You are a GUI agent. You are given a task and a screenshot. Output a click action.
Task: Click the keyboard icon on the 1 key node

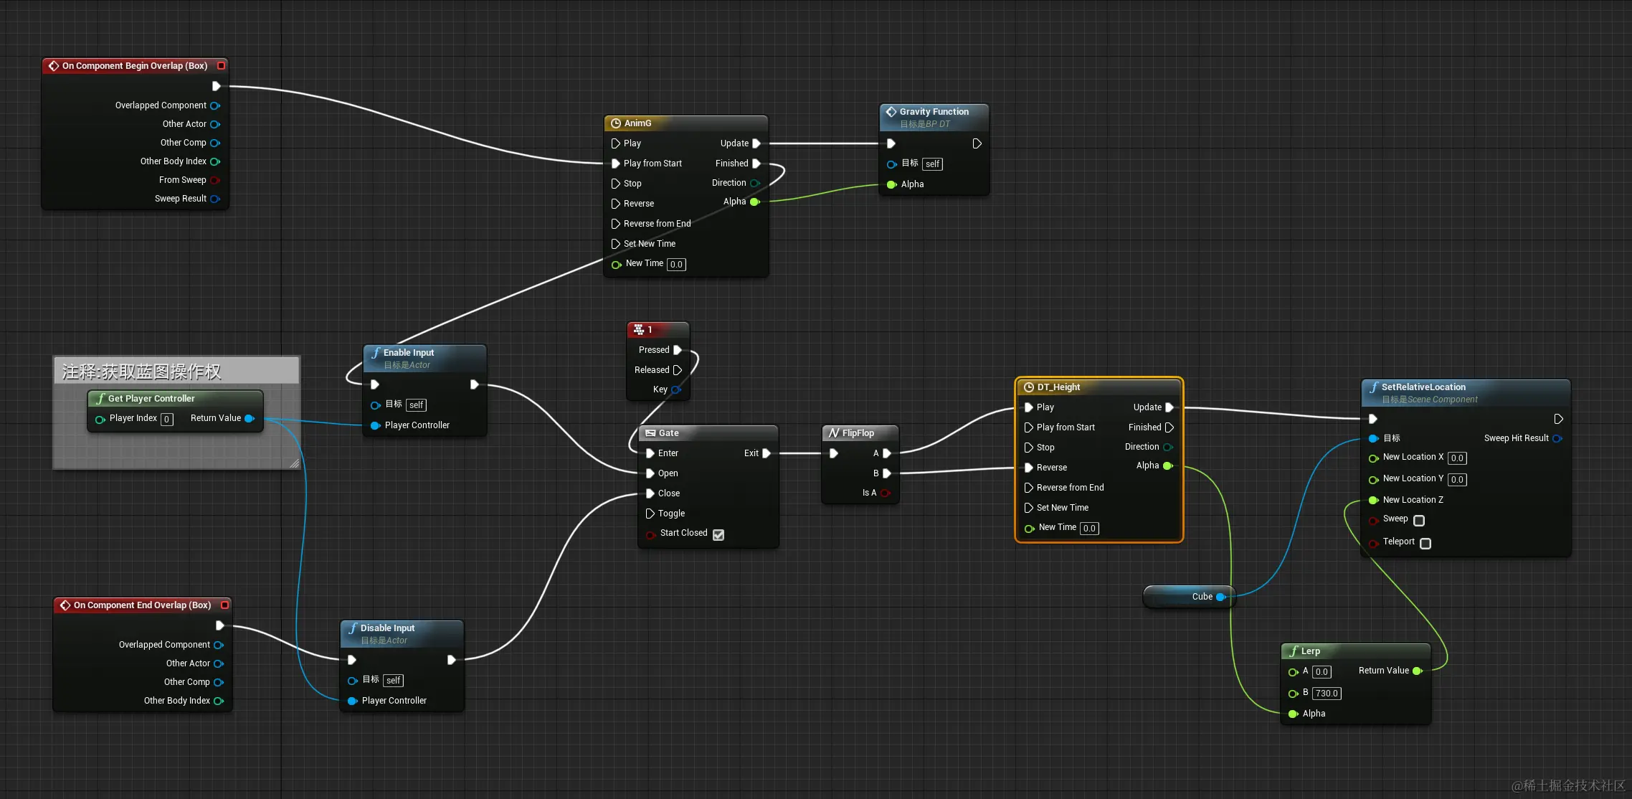pyautogui.click(x=638, y=330)
